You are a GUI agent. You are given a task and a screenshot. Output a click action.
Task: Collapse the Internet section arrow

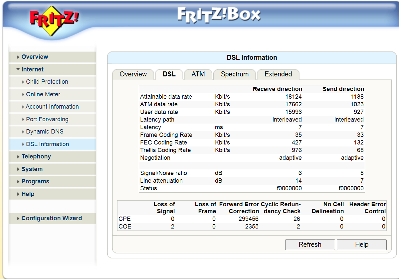pos(18,69)
